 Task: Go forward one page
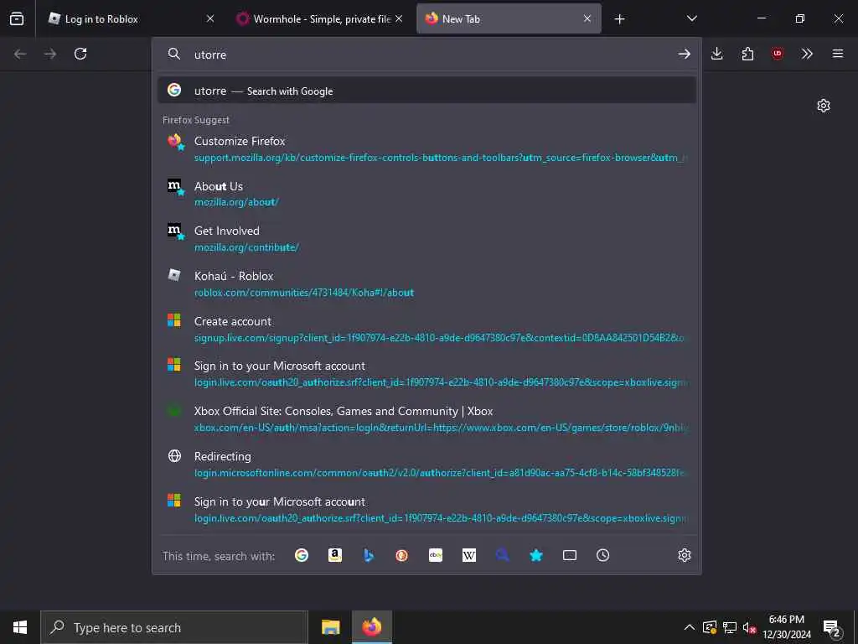click(50, 54)
